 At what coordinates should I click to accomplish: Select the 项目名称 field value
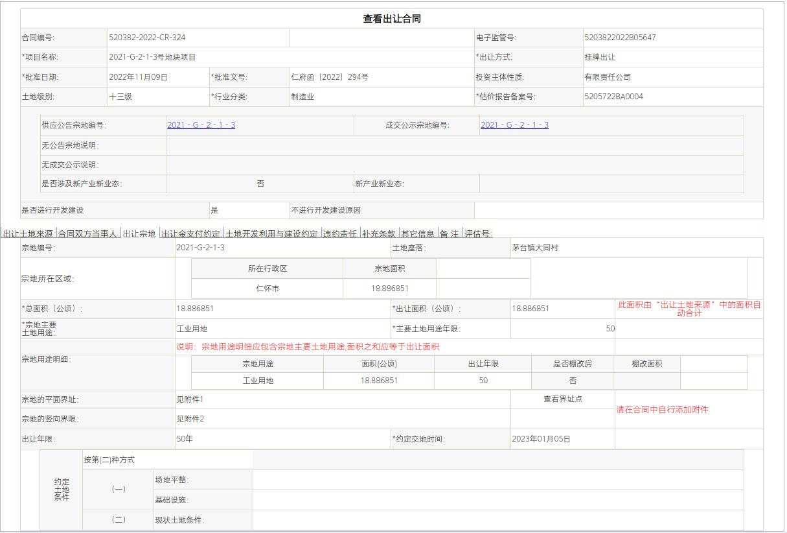pyautogui.click(x=152, y=57)
